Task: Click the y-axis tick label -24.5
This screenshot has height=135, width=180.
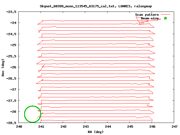Action: [11, 34]
